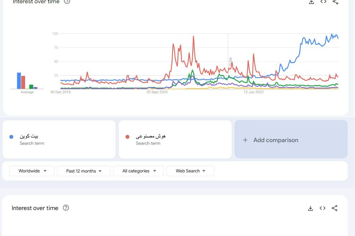Viewport: 355px width, 236px height.
Task: Download the lower Interest over time chart
Action: tap(310, 208)
